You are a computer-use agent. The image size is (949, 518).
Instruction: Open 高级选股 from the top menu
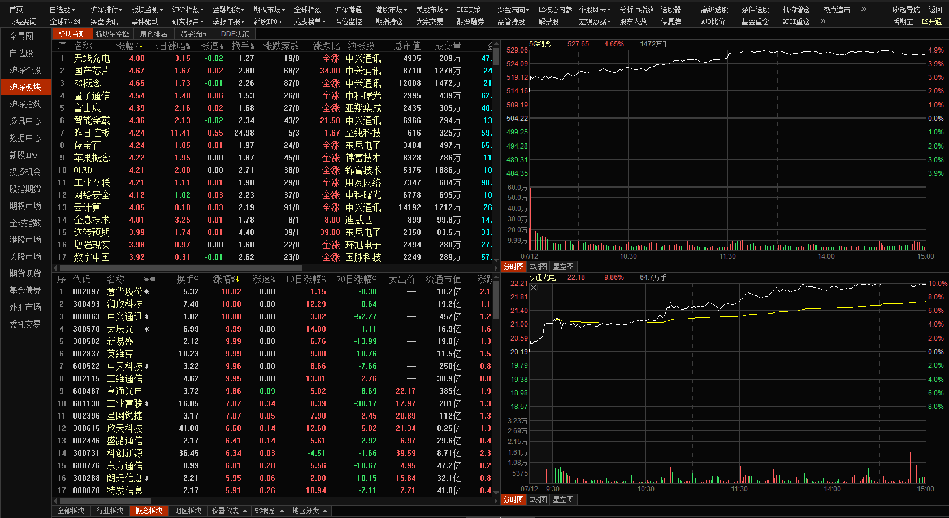coord(714,10)
